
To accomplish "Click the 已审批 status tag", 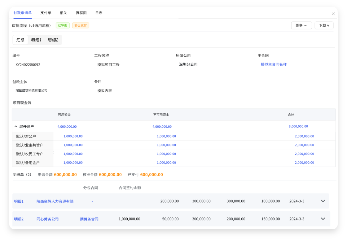I will [x=63, y=25].
